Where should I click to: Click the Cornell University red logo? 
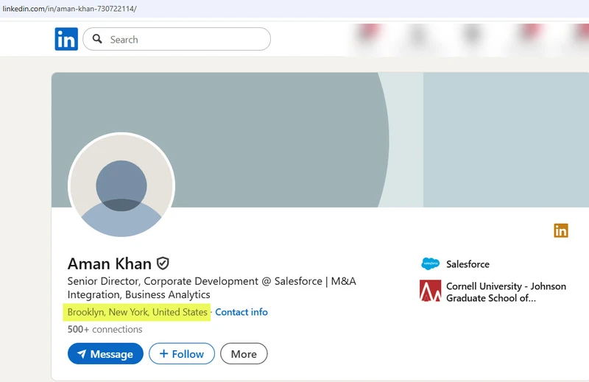430,291
